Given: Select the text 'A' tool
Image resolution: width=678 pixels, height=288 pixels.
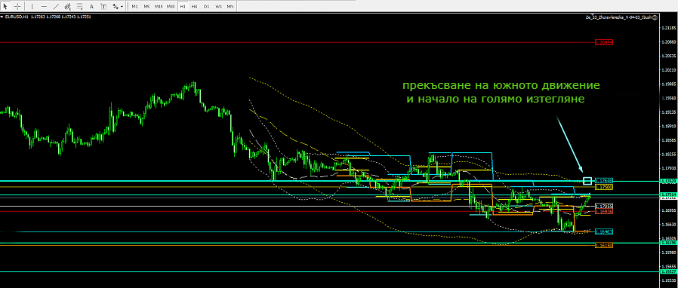Looking at the screenshot, I should 91,7.
